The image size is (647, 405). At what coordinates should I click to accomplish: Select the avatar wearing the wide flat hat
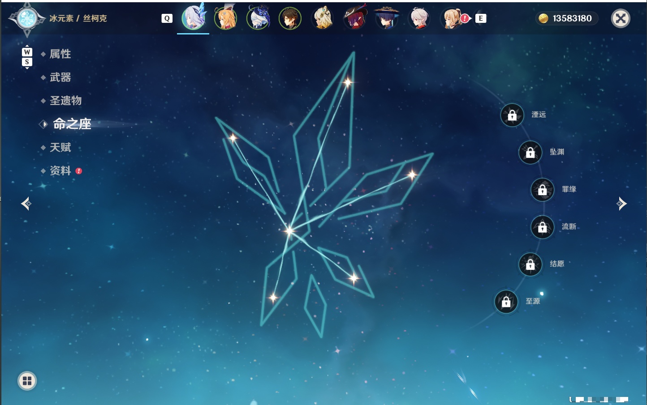387,18
